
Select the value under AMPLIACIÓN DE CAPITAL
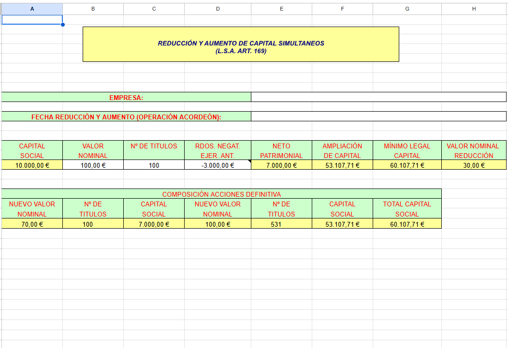tap(342, 165)
